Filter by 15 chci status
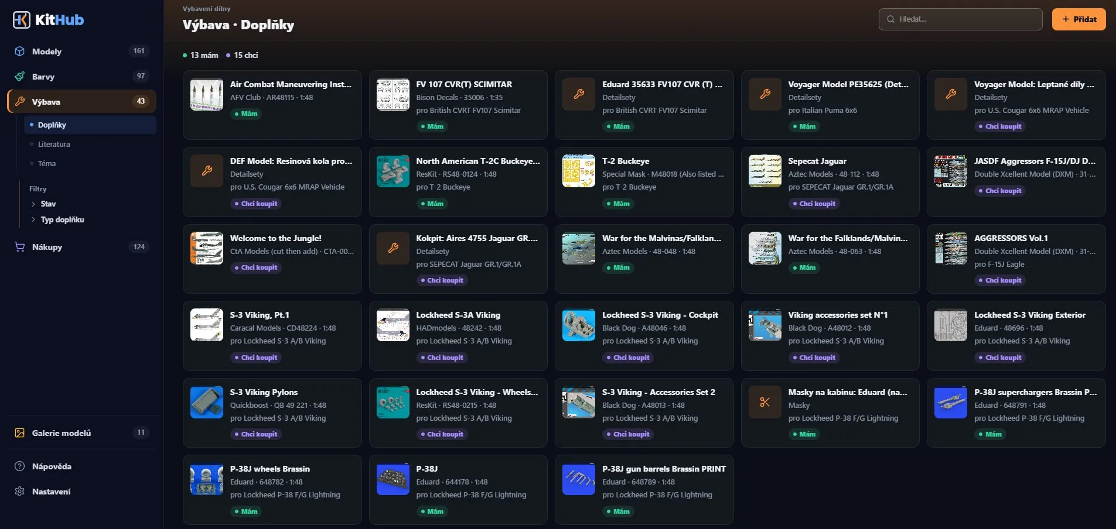Screen dimensions: 1116x529 click(x=241, y=56)
